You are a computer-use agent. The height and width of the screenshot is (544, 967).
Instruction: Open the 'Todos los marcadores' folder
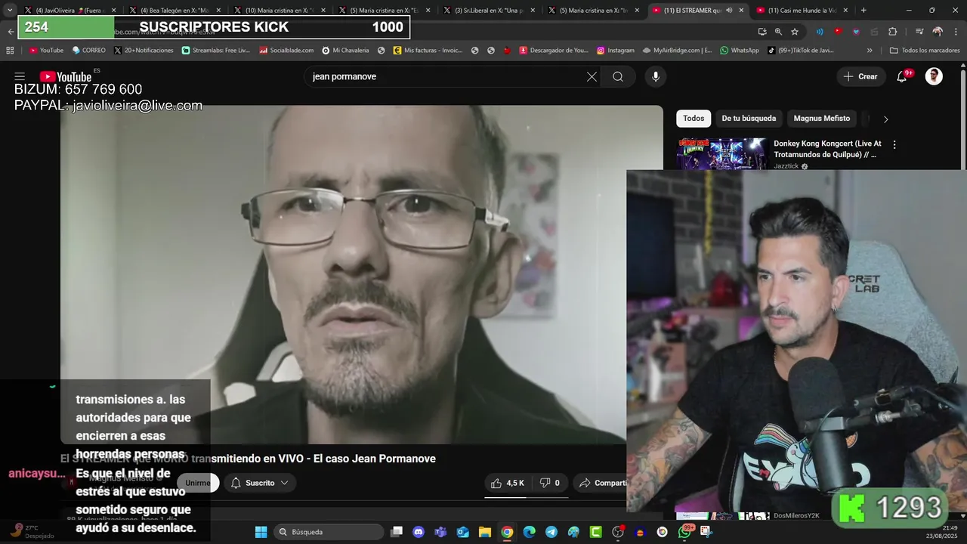point(925,51)
